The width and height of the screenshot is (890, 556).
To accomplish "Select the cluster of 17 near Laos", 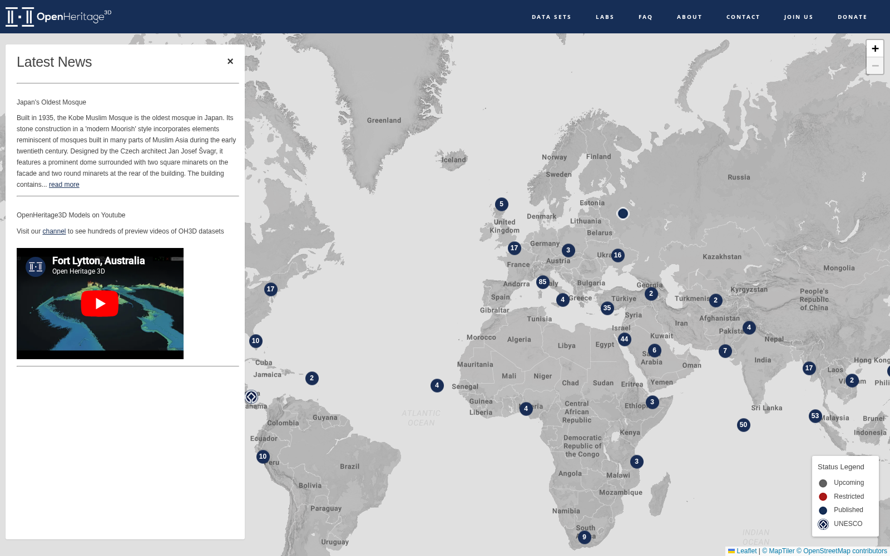I will (x=809, y=368).
